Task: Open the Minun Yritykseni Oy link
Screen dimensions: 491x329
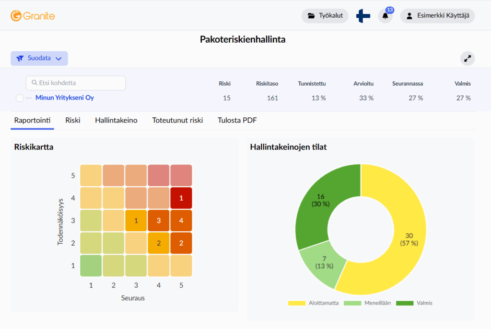Action: (x=65, y=98)
